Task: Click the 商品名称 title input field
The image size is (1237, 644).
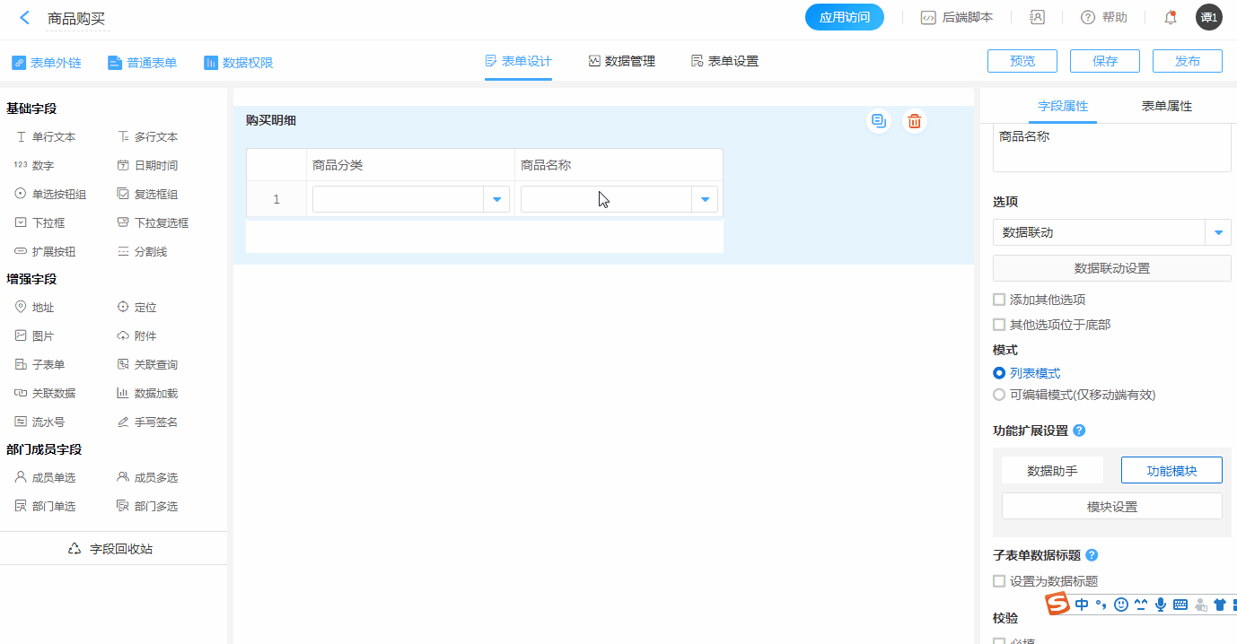Action: 1111,148
